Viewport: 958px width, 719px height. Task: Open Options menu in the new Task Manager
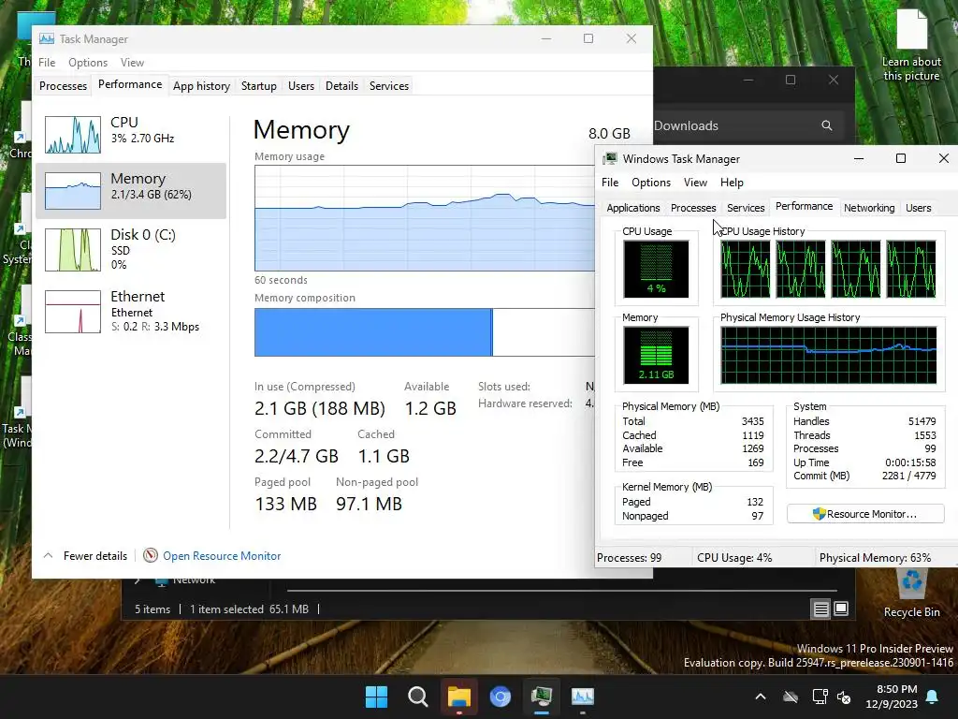pos(88,63)
